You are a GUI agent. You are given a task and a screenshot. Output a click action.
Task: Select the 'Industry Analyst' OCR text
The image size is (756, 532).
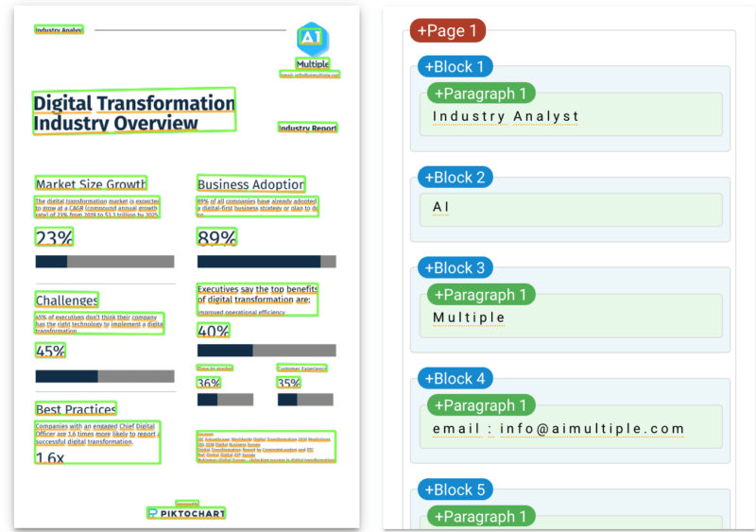pyautogui.click(x=505, y=116)
